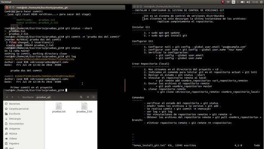The height and width of the screenshot is (149, 264).
Task: Click 'Primer commit en el proyecto' text
Action: click(x=31, y=87)
